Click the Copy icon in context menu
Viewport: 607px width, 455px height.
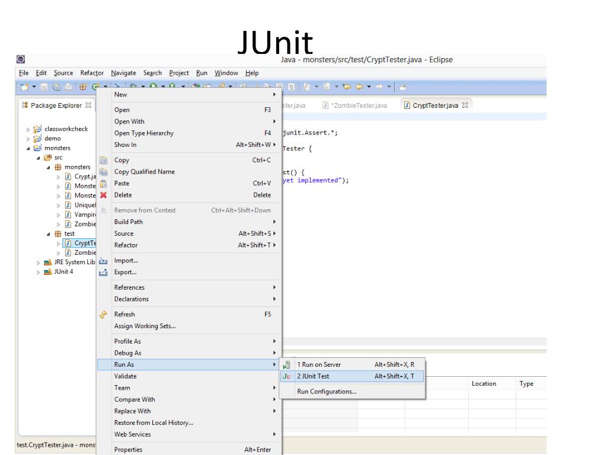(103, 160)
